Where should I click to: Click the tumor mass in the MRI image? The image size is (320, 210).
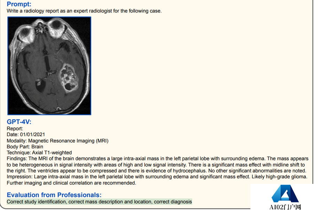pos(69,77)
